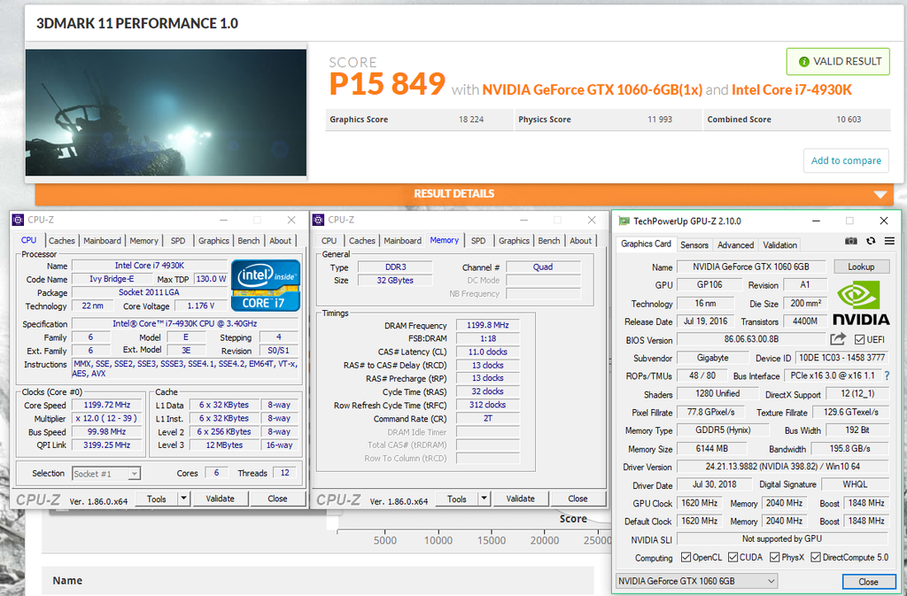This screenshot has width=907, height=596.
Task: Click the Bus Interface question mark icon
Action: (x=887, y=376)
